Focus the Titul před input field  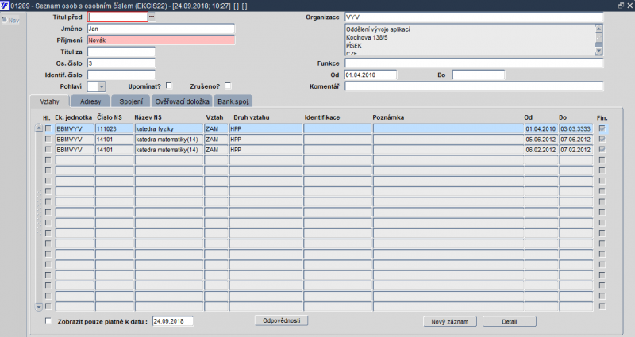pos(117,17)
